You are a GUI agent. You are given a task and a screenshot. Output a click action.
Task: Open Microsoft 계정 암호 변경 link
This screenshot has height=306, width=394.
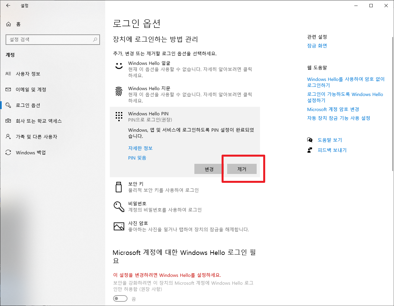click(333, 109)
